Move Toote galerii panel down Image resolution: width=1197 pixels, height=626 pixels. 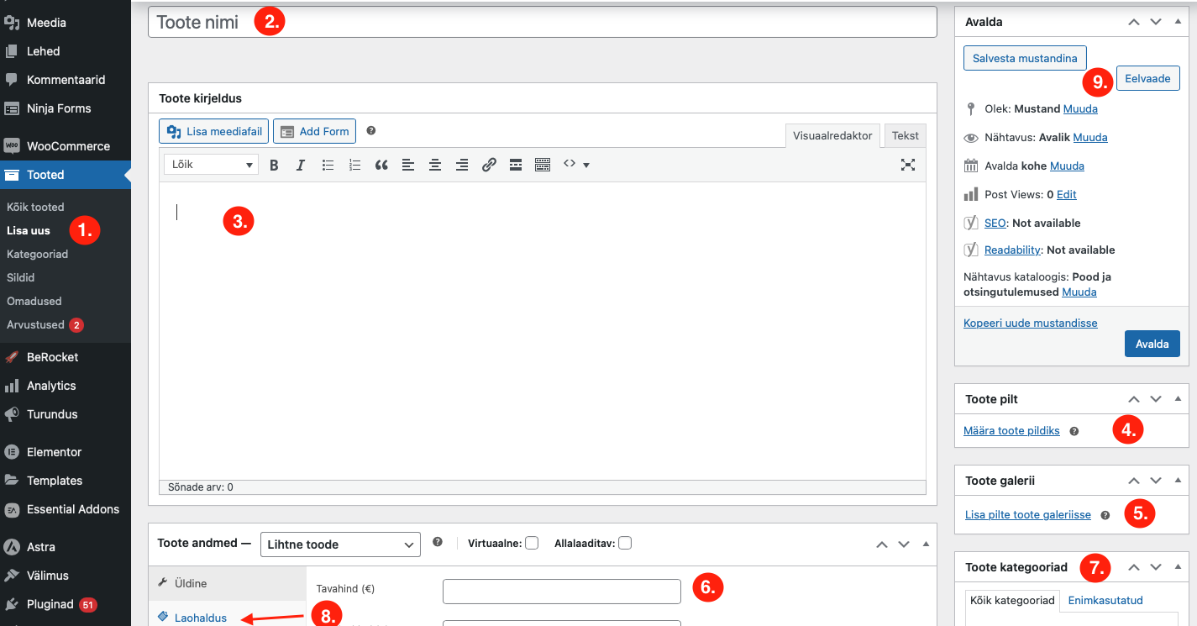coord(1156,481)
